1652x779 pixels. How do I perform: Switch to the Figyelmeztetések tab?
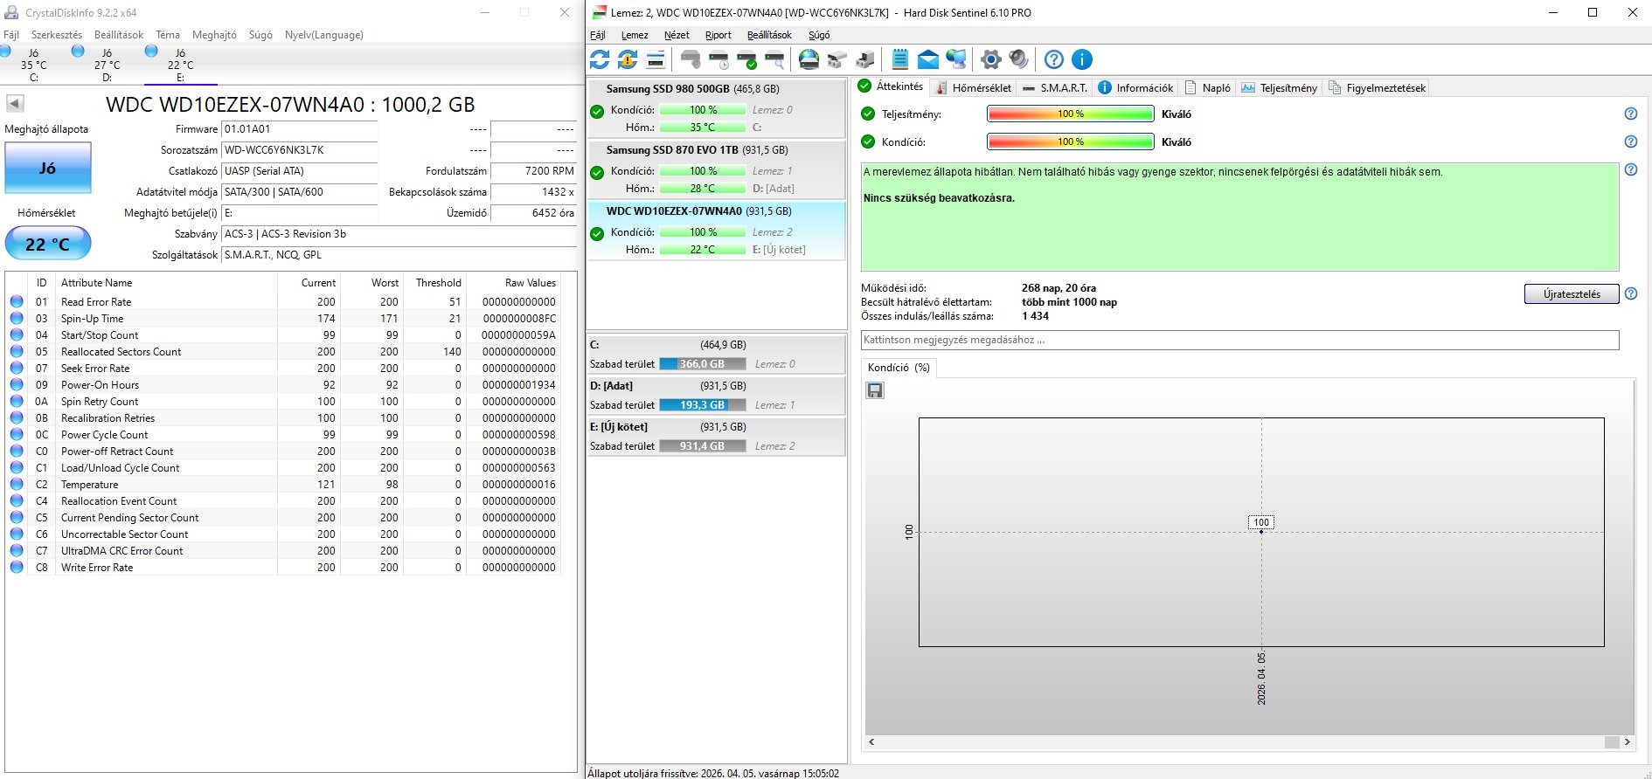(x=1377, y=87)
